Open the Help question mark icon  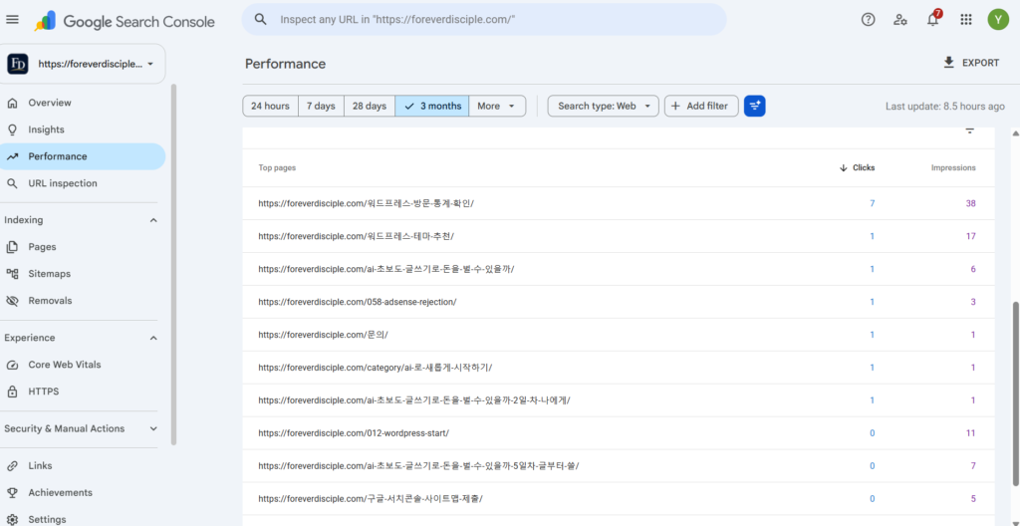(868, 20)
